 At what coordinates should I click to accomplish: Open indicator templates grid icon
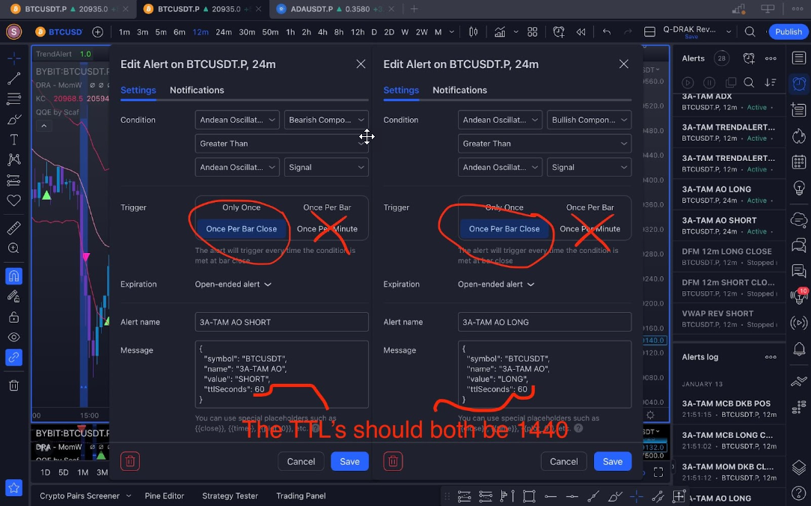click(x=532, y=32)
